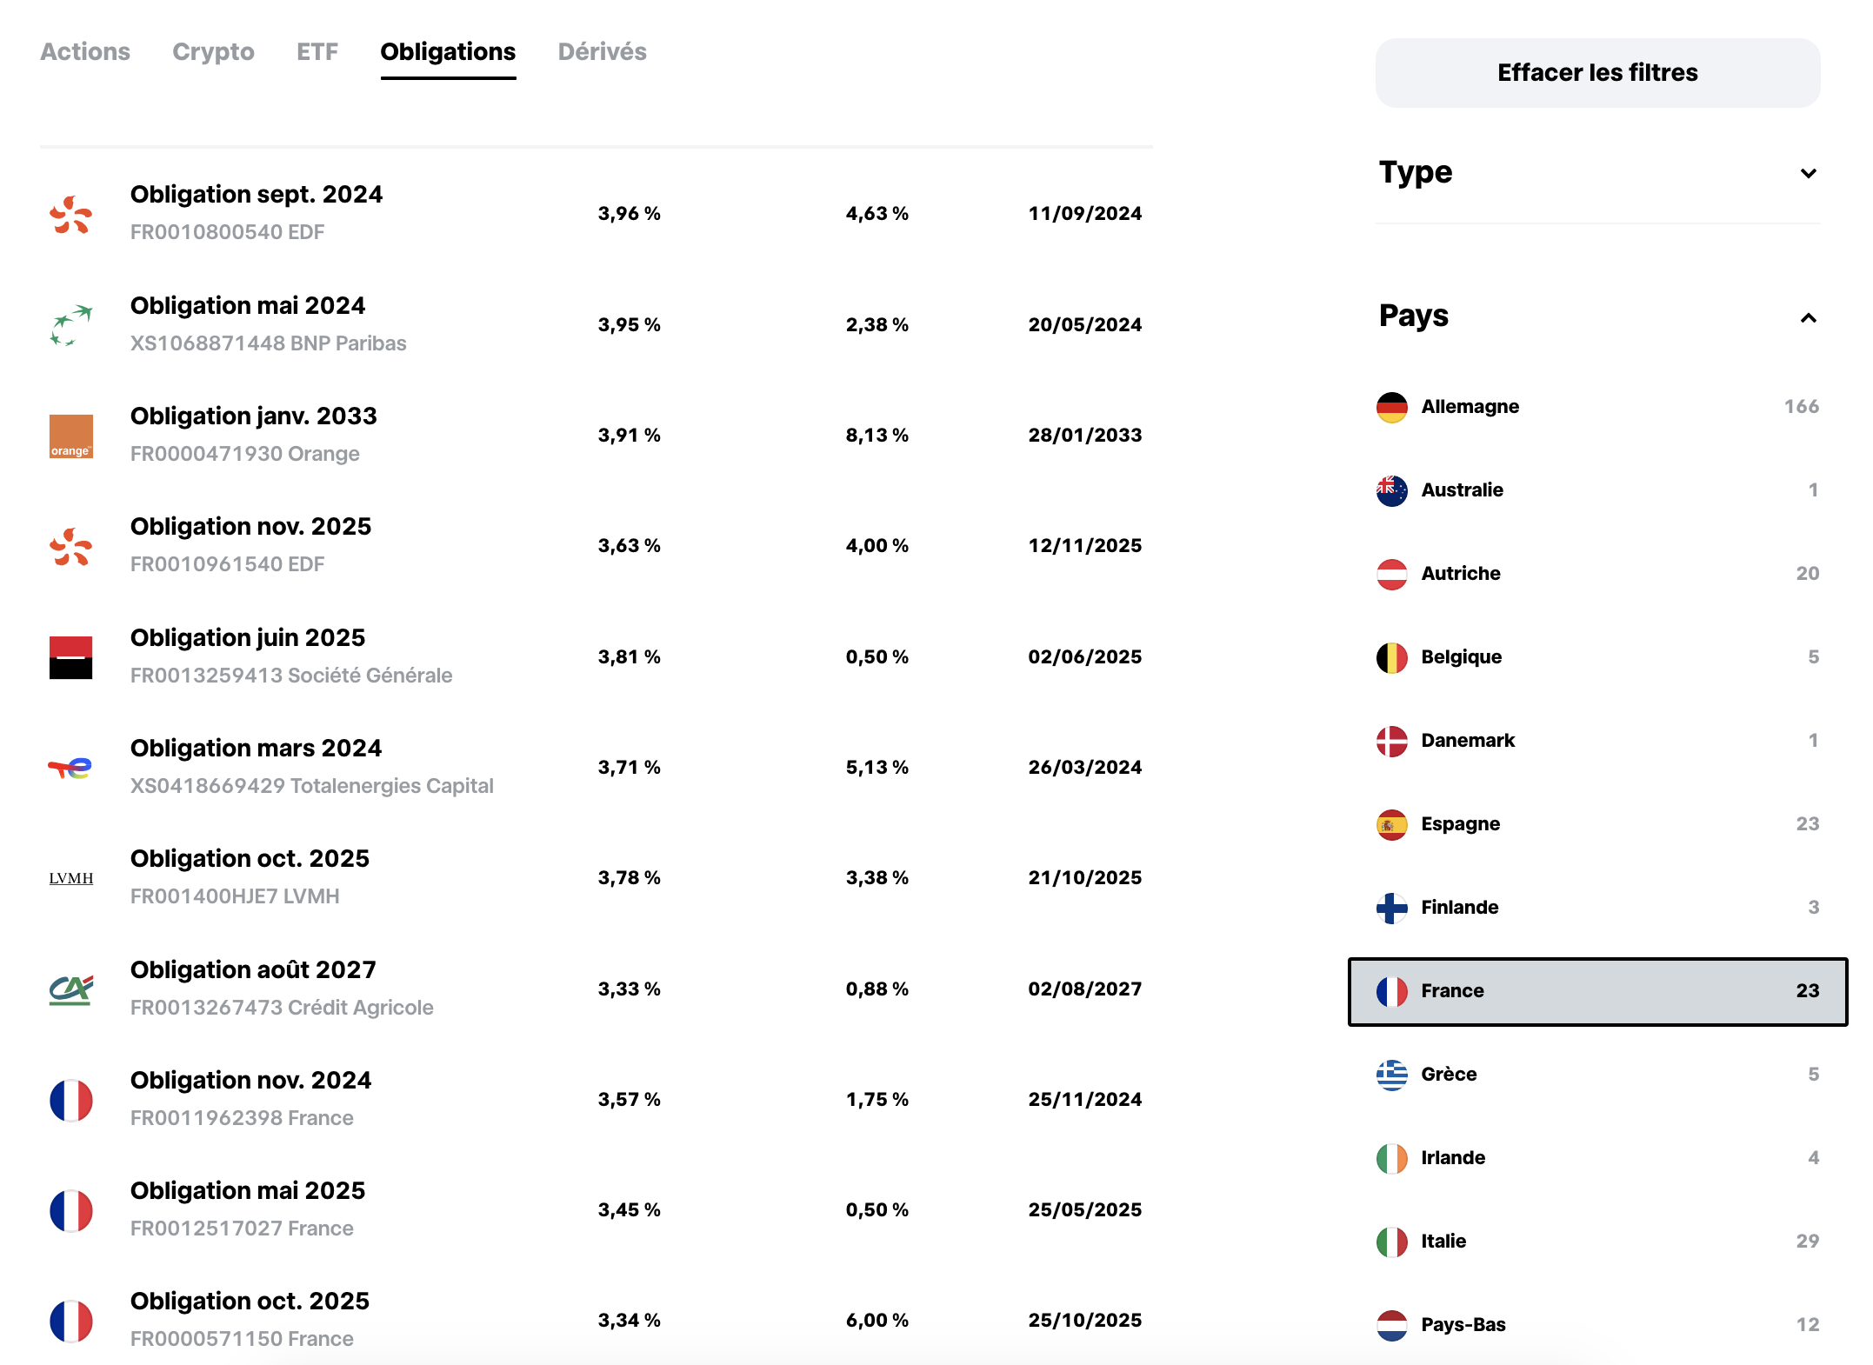Filter by Autriche country label

(x=1460, y=574)
